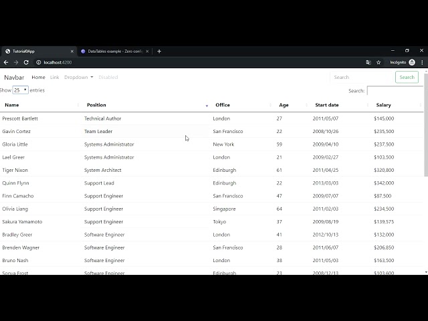Click the page vertical scrollbar thumb
428x321 pixels.
coord(426,124)
